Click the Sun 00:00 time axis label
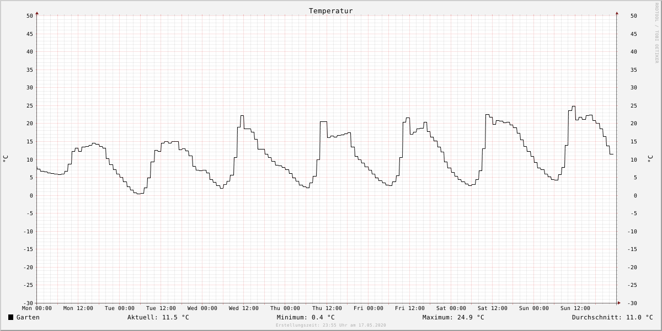The image size is (662, 331). tap(534, 308)
